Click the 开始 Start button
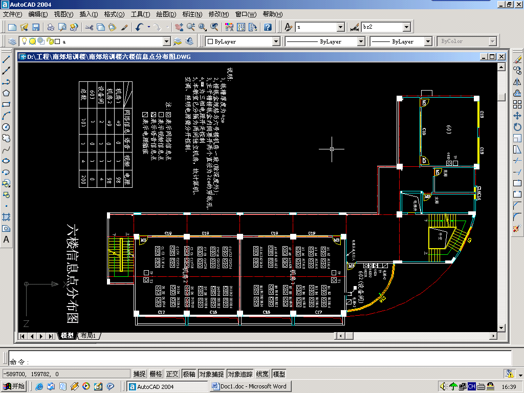This screenshot has height=393, width=524. tap(14, 386)
